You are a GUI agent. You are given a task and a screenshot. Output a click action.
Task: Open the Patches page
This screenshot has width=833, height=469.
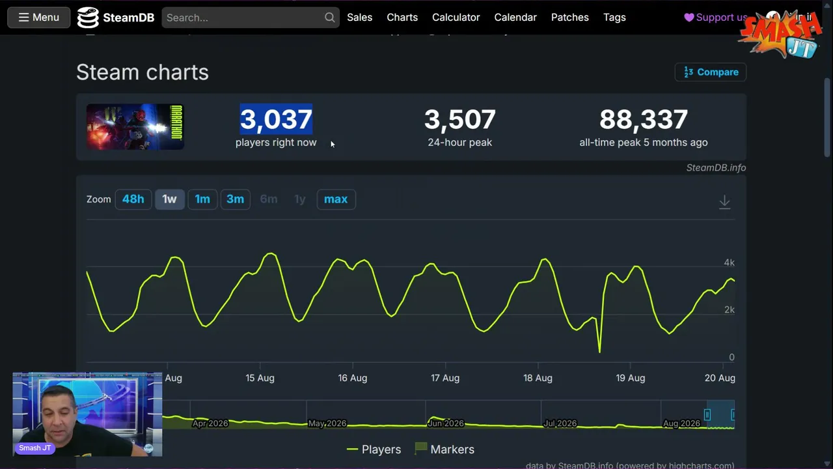pyautogui.click(x=570, y=18)
